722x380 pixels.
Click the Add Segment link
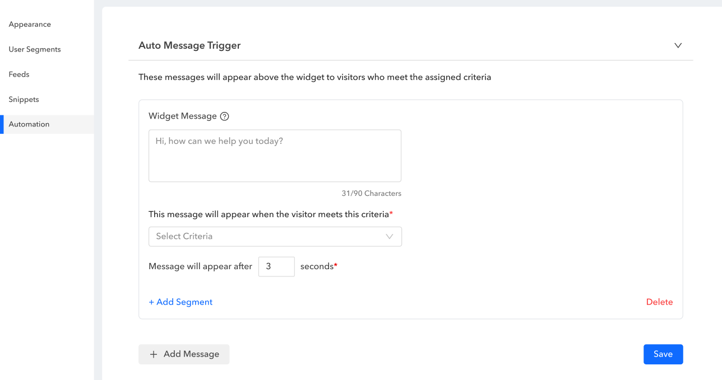click(x=180, y=302)
